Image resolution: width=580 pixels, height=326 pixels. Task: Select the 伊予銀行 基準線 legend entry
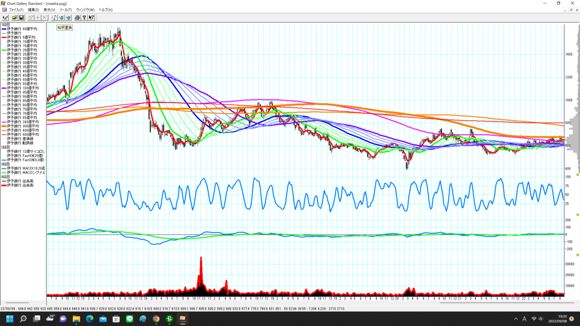click(x=20, y=139)
